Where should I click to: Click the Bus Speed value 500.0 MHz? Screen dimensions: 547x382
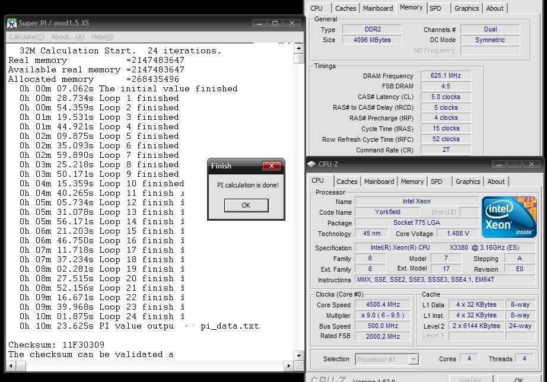[x=383, y=326]
